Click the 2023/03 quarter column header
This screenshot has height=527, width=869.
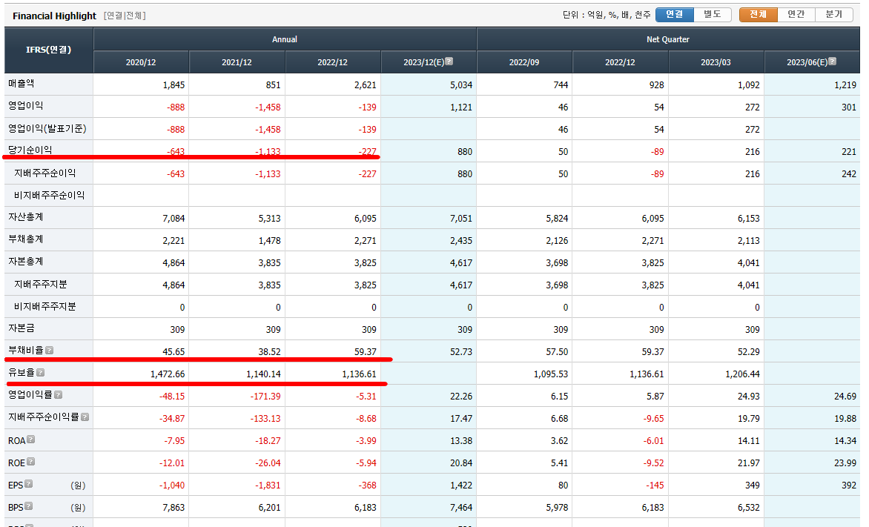pos(716,62)
